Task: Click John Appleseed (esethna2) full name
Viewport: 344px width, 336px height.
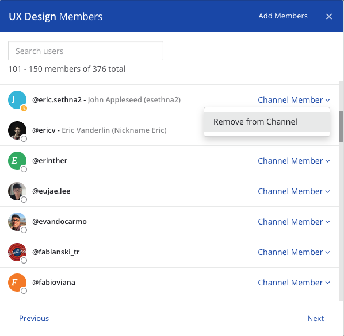Action: tap(134, 100)
